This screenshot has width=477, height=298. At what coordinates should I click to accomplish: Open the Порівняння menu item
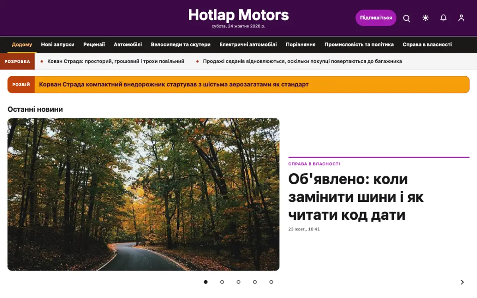(x=301, y=45)
